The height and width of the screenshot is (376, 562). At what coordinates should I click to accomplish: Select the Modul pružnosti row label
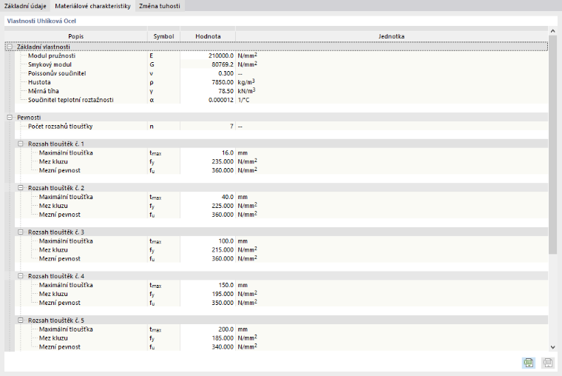point(52,56)
